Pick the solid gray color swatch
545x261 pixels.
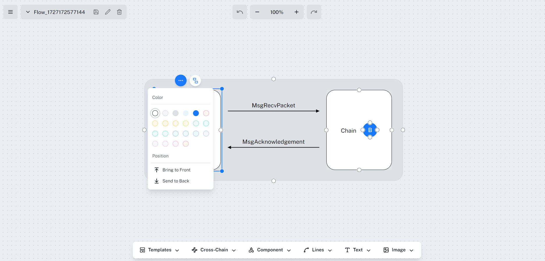(176, 113)
